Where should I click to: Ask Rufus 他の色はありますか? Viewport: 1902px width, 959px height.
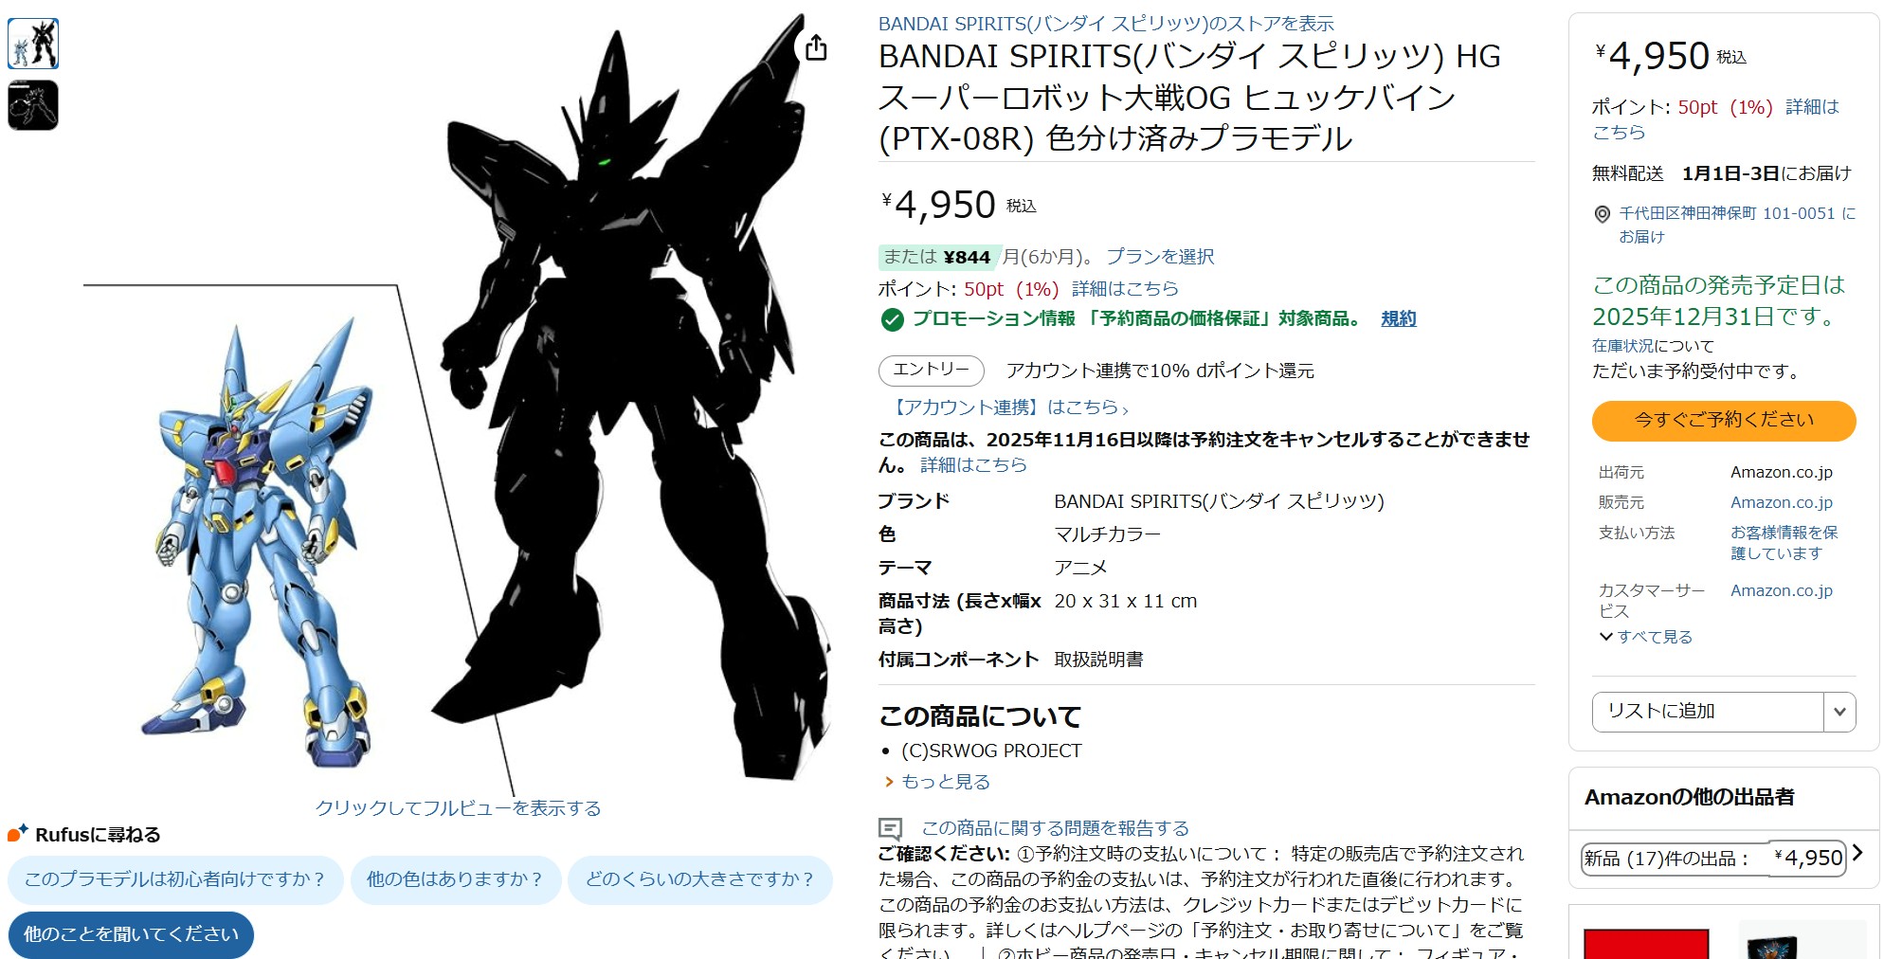click(456, 879)
